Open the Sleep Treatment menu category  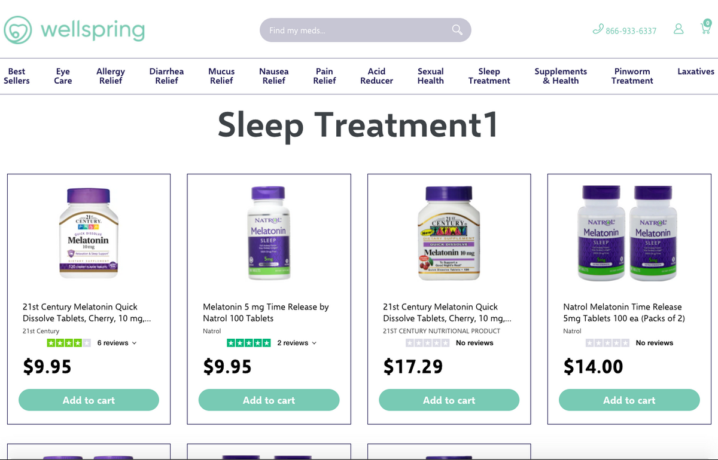(x=489, y=76)
